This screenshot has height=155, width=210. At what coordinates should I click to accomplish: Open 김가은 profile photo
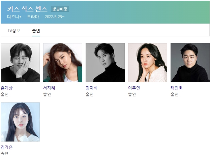click(x=20, y=122)
